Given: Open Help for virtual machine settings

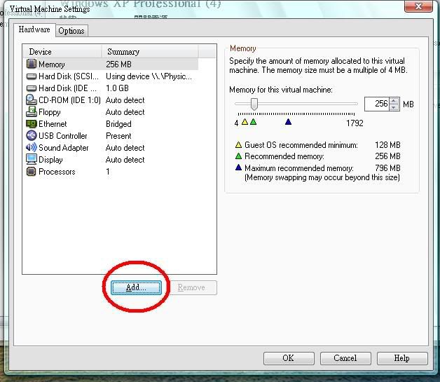Looking at the screenshot, I should pyautogui.click(x=401, y=358).
